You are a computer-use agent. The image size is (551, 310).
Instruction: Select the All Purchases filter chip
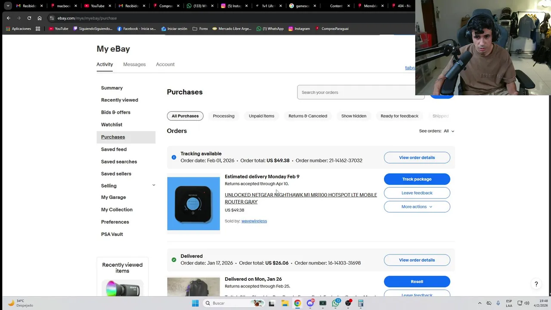[185, 116]
